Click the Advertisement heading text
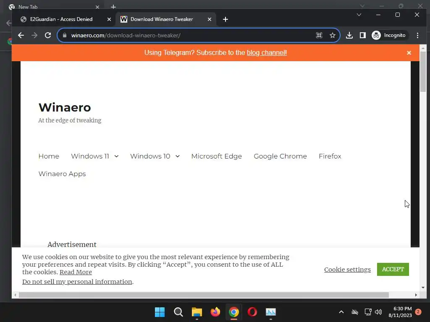430x322 pixels. click(x=72, y=244)
